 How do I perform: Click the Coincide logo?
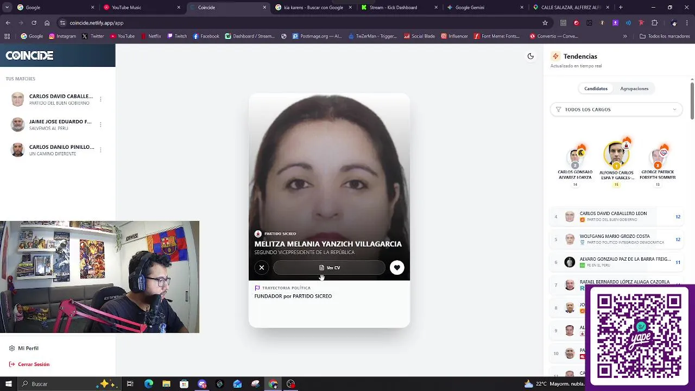pyautogui.click(x=29, y=55)
